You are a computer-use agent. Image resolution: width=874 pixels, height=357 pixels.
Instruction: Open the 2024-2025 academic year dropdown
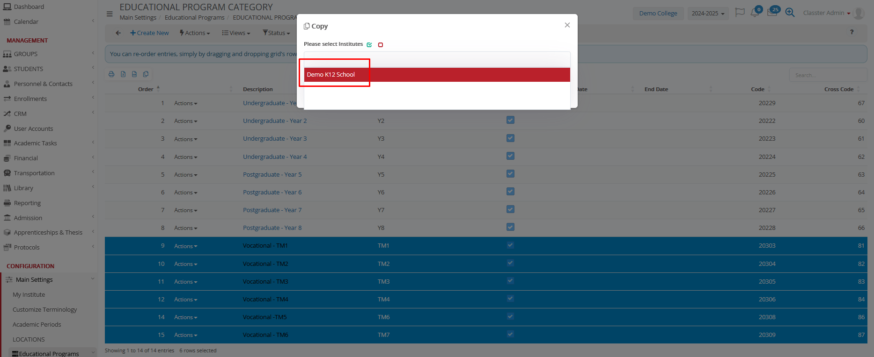[708, 14]
